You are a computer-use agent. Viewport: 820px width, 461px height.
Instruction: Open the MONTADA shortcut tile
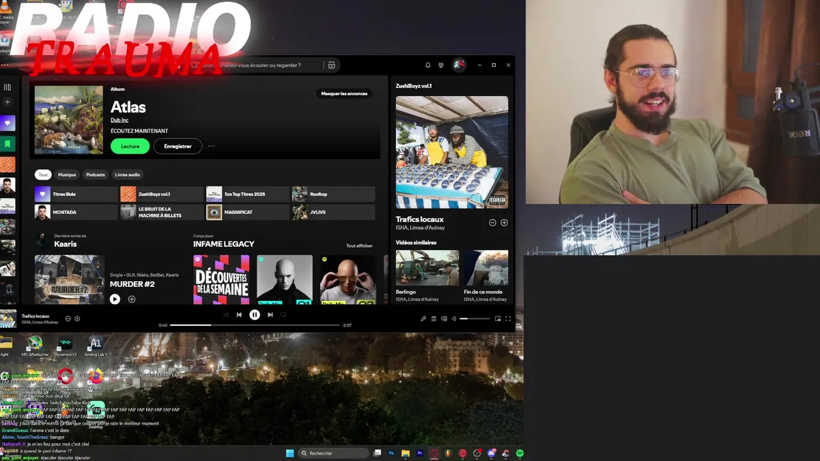click(x=76, y=212)
